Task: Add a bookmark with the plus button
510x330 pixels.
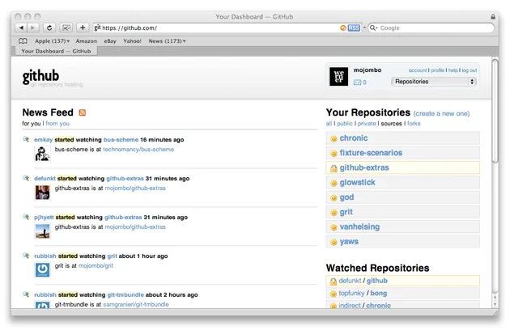Action: click(83, 28)
